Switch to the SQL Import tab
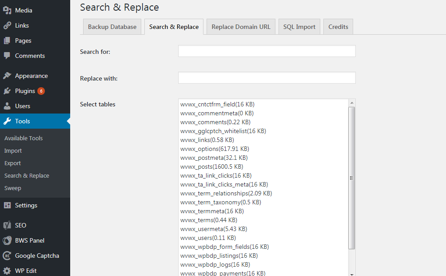The height and width of the screenshot is (276, 446). [x=299, y=27]
